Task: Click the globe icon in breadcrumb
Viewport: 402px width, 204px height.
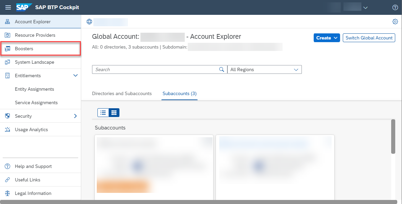Action: (89, 22)
